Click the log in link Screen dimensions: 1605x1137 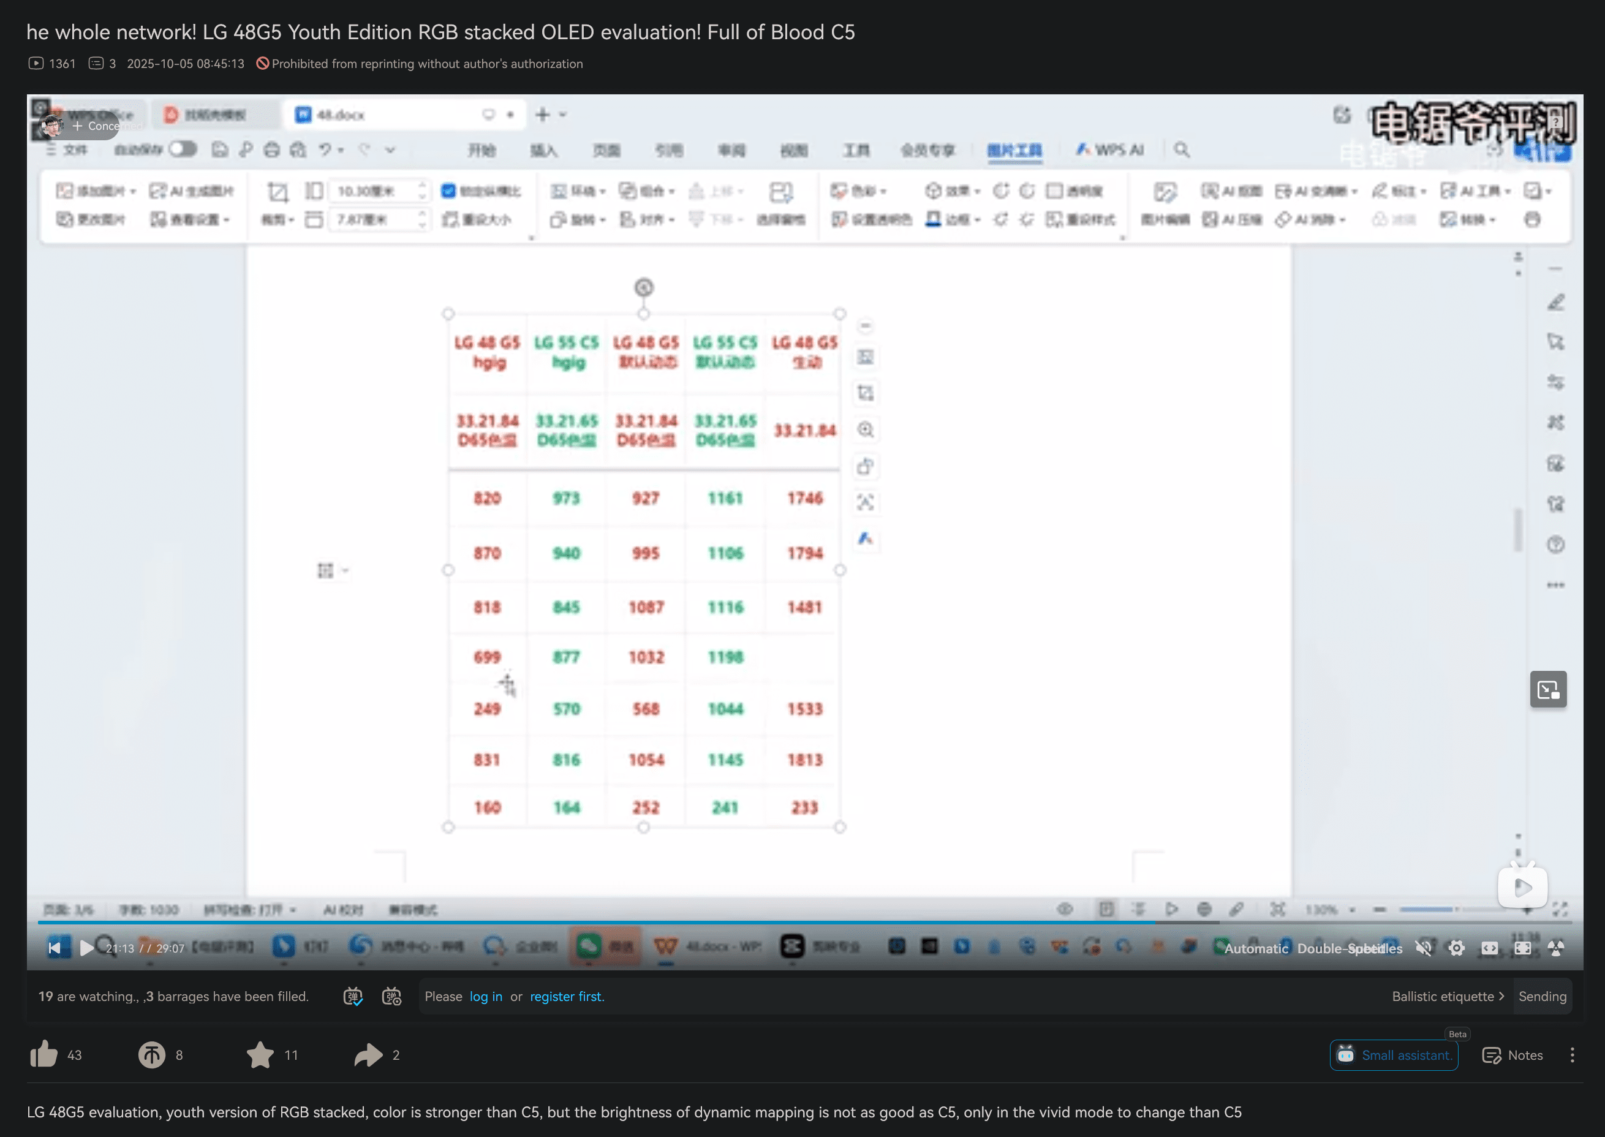(486, 996)
